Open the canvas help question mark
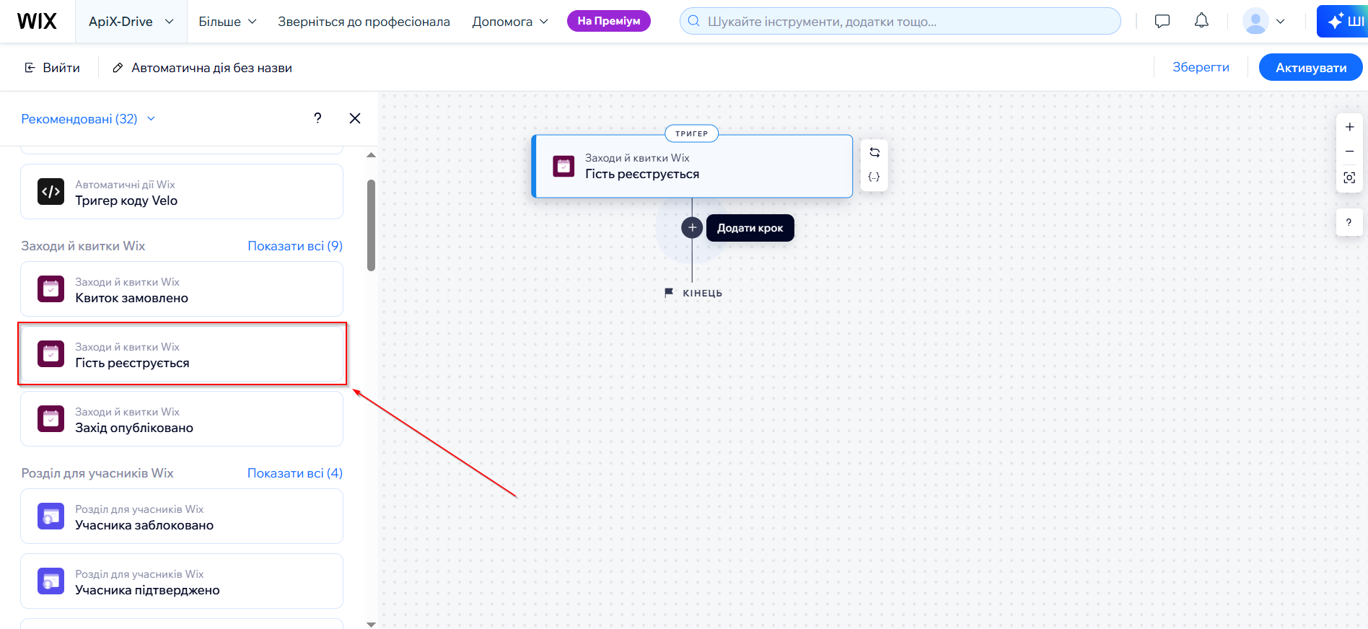1368x629 pixels. [1349, 222]
